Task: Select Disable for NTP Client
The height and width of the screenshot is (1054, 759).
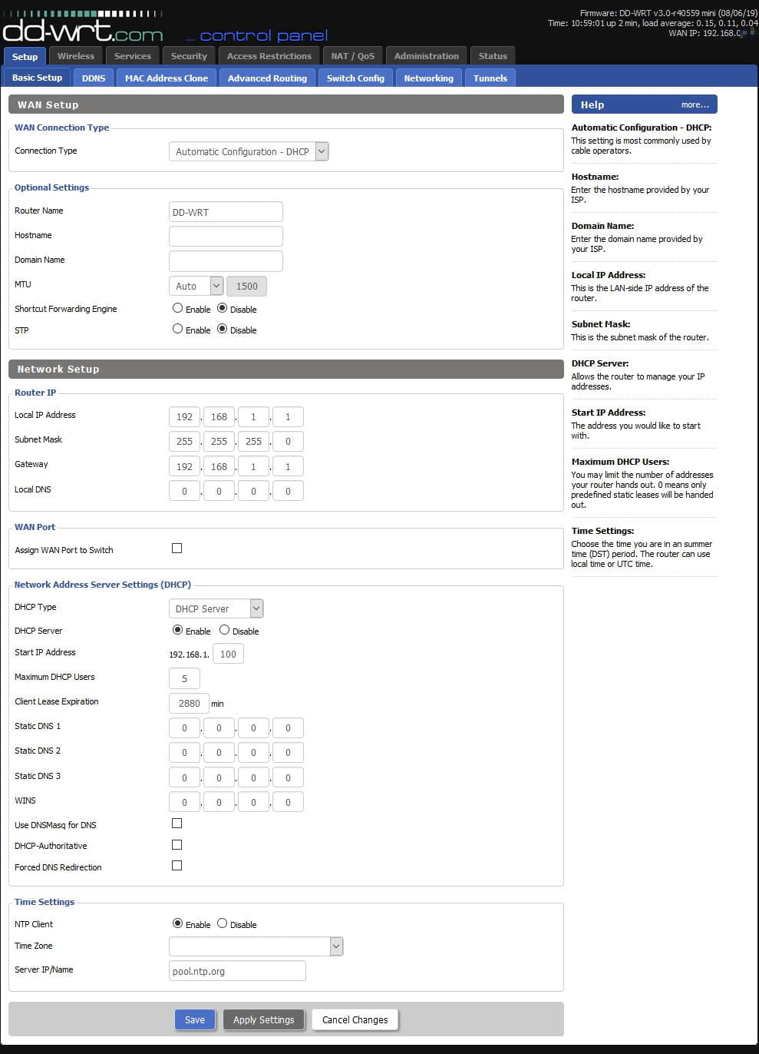Action: (x=222, y=923)
